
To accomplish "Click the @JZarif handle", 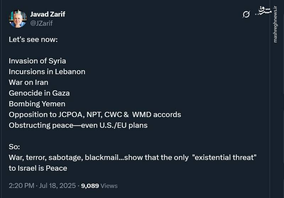I will click(42, 23).
